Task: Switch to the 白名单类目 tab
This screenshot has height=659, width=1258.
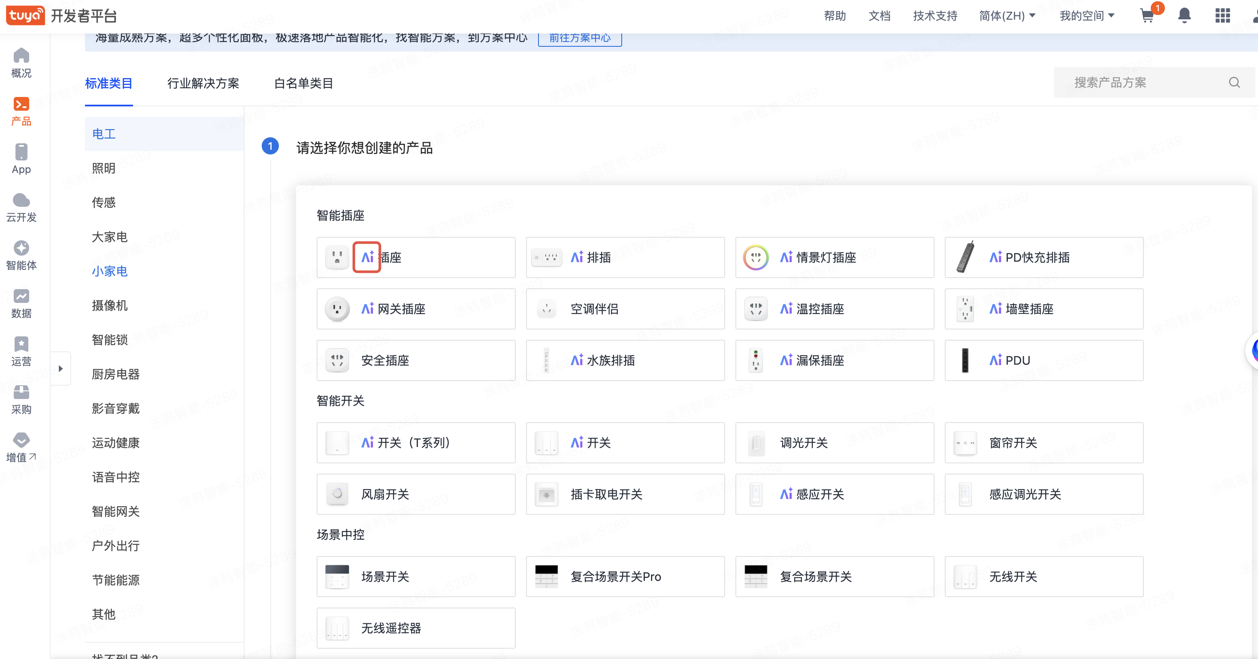Action: tap(303, 84)
